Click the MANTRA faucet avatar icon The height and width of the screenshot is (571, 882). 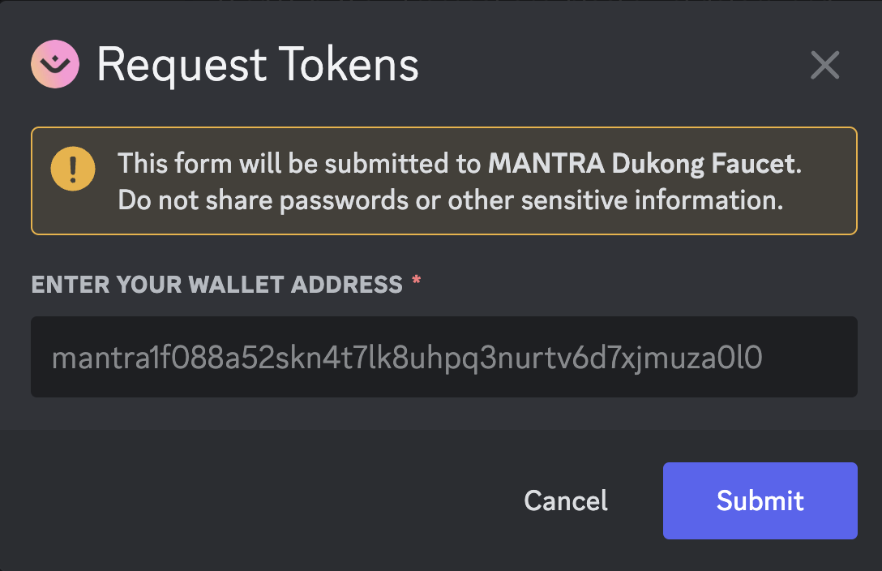point(55,65)
